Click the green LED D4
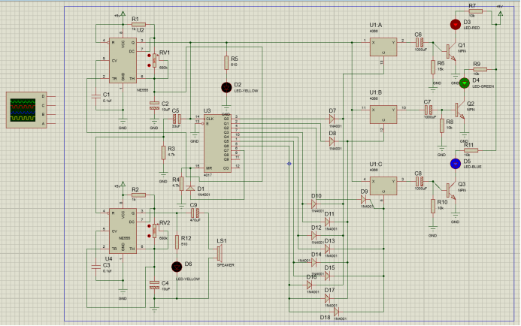The width and height of the screenshot is (521, 326). tap(465, 83)
